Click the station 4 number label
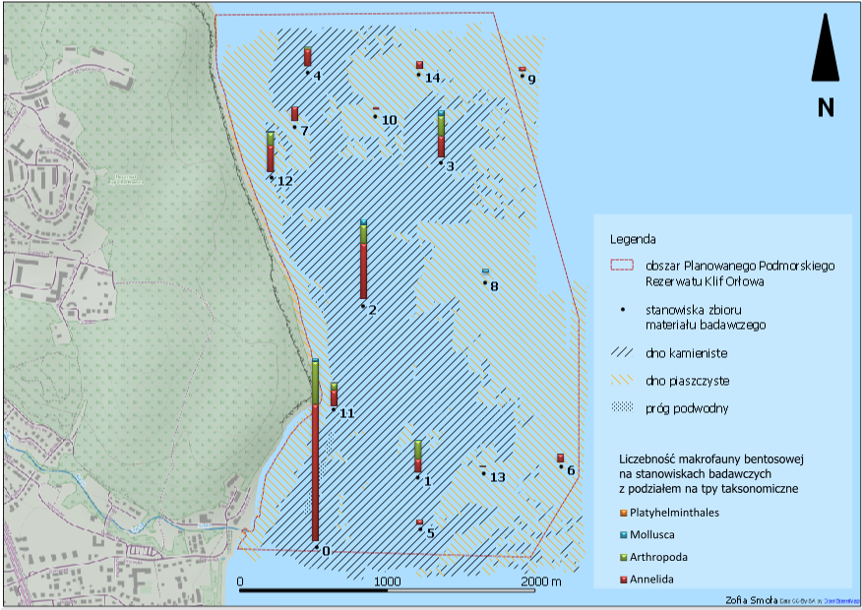This screenshot has height=610, width=862. coord(317,76)
